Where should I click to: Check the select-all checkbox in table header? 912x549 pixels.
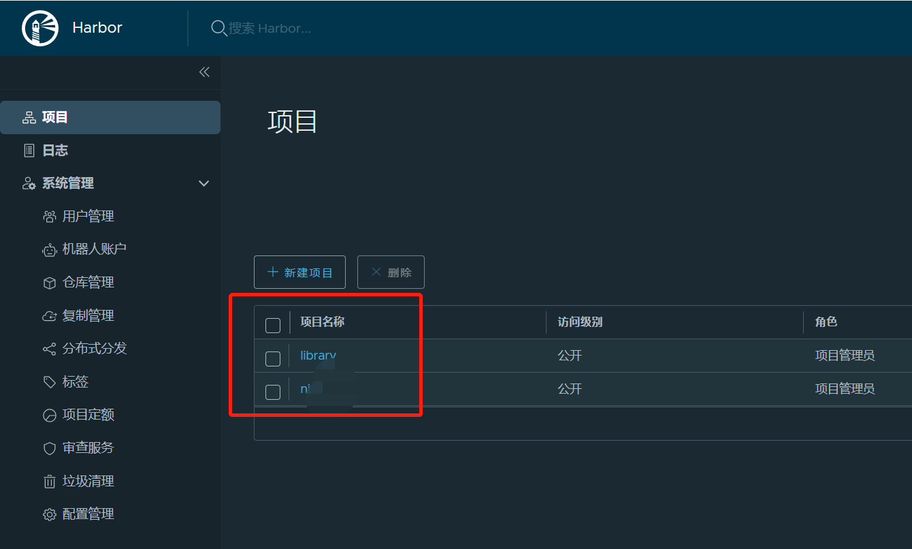point(272,325)
